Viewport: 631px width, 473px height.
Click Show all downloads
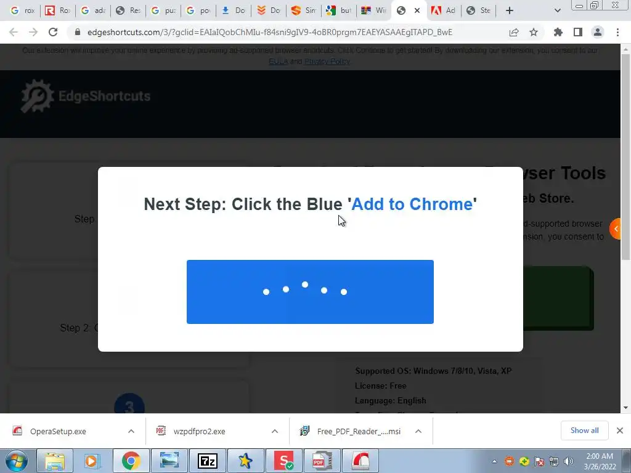584,431
